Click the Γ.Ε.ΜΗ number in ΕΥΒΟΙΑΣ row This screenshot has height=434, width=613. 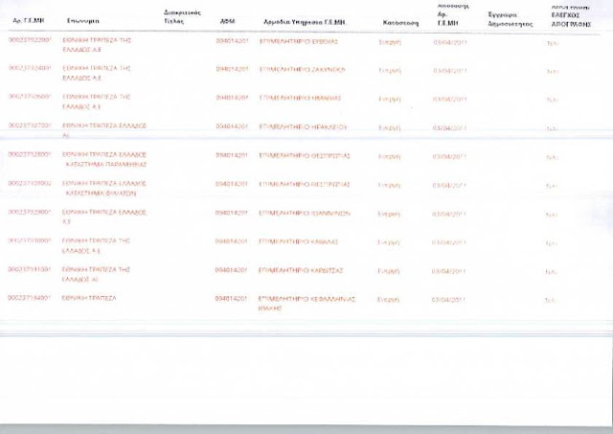(30, 39)
